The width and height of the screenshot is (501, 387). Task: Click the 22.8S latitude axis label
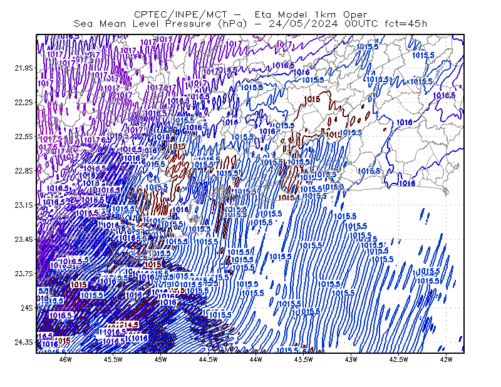(x=23, y=171)
